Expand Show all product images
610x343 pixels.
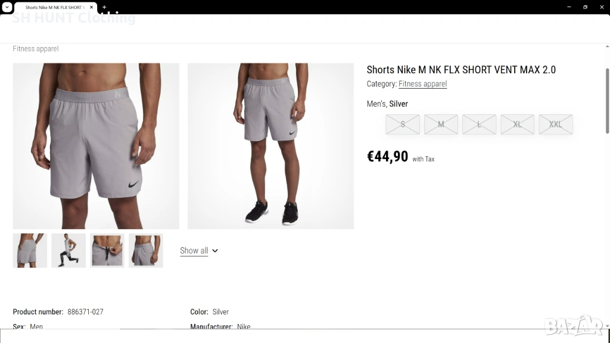[199, 251]
